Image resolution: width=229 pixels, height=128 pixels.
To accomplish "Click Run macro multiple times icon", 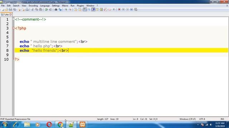I will click(x=131, y=10).
